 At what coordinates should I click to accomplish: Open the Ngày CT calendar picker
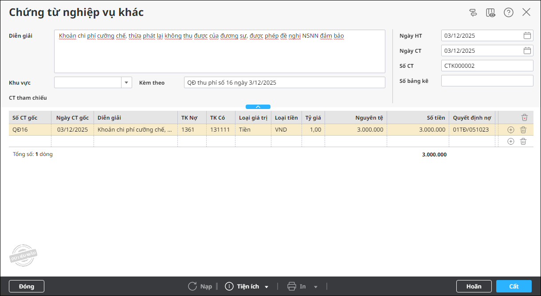pyautogui.click(x=527, y=51)
